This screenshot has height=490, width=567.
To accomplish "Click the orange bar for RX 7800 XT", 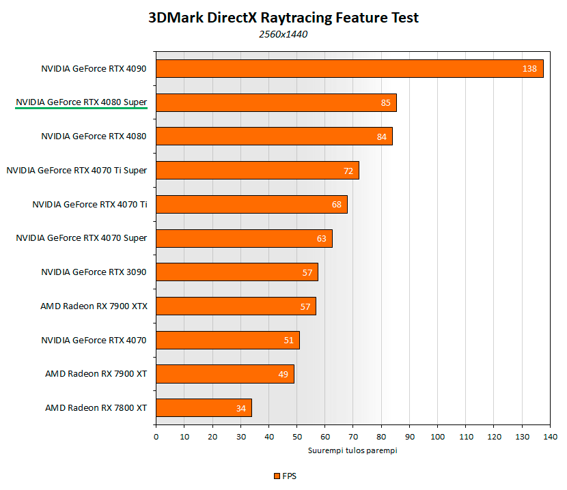I will click(x=204, y=408).
